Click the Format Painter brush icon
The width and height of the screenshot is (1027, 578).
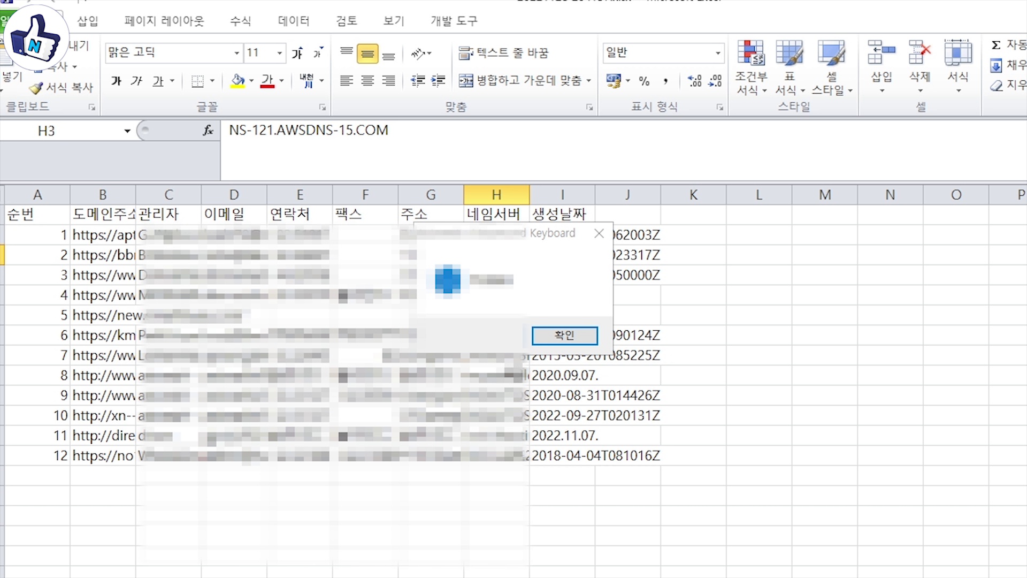pyautogui.click(x=36, y=88)
